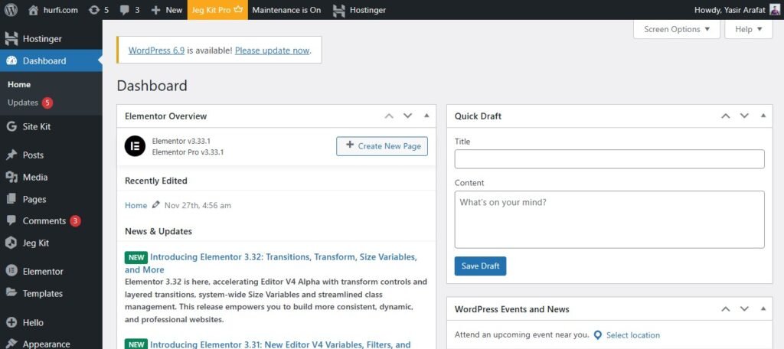Toggle WordPress Events and News panel
784x349 pixels.
[x=763, y=309]
